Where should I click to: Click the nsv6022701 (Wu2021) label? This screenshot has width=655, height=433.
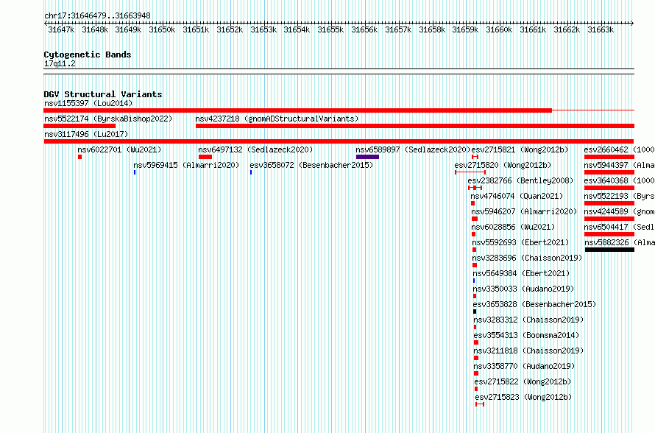(x=119, y=149)
